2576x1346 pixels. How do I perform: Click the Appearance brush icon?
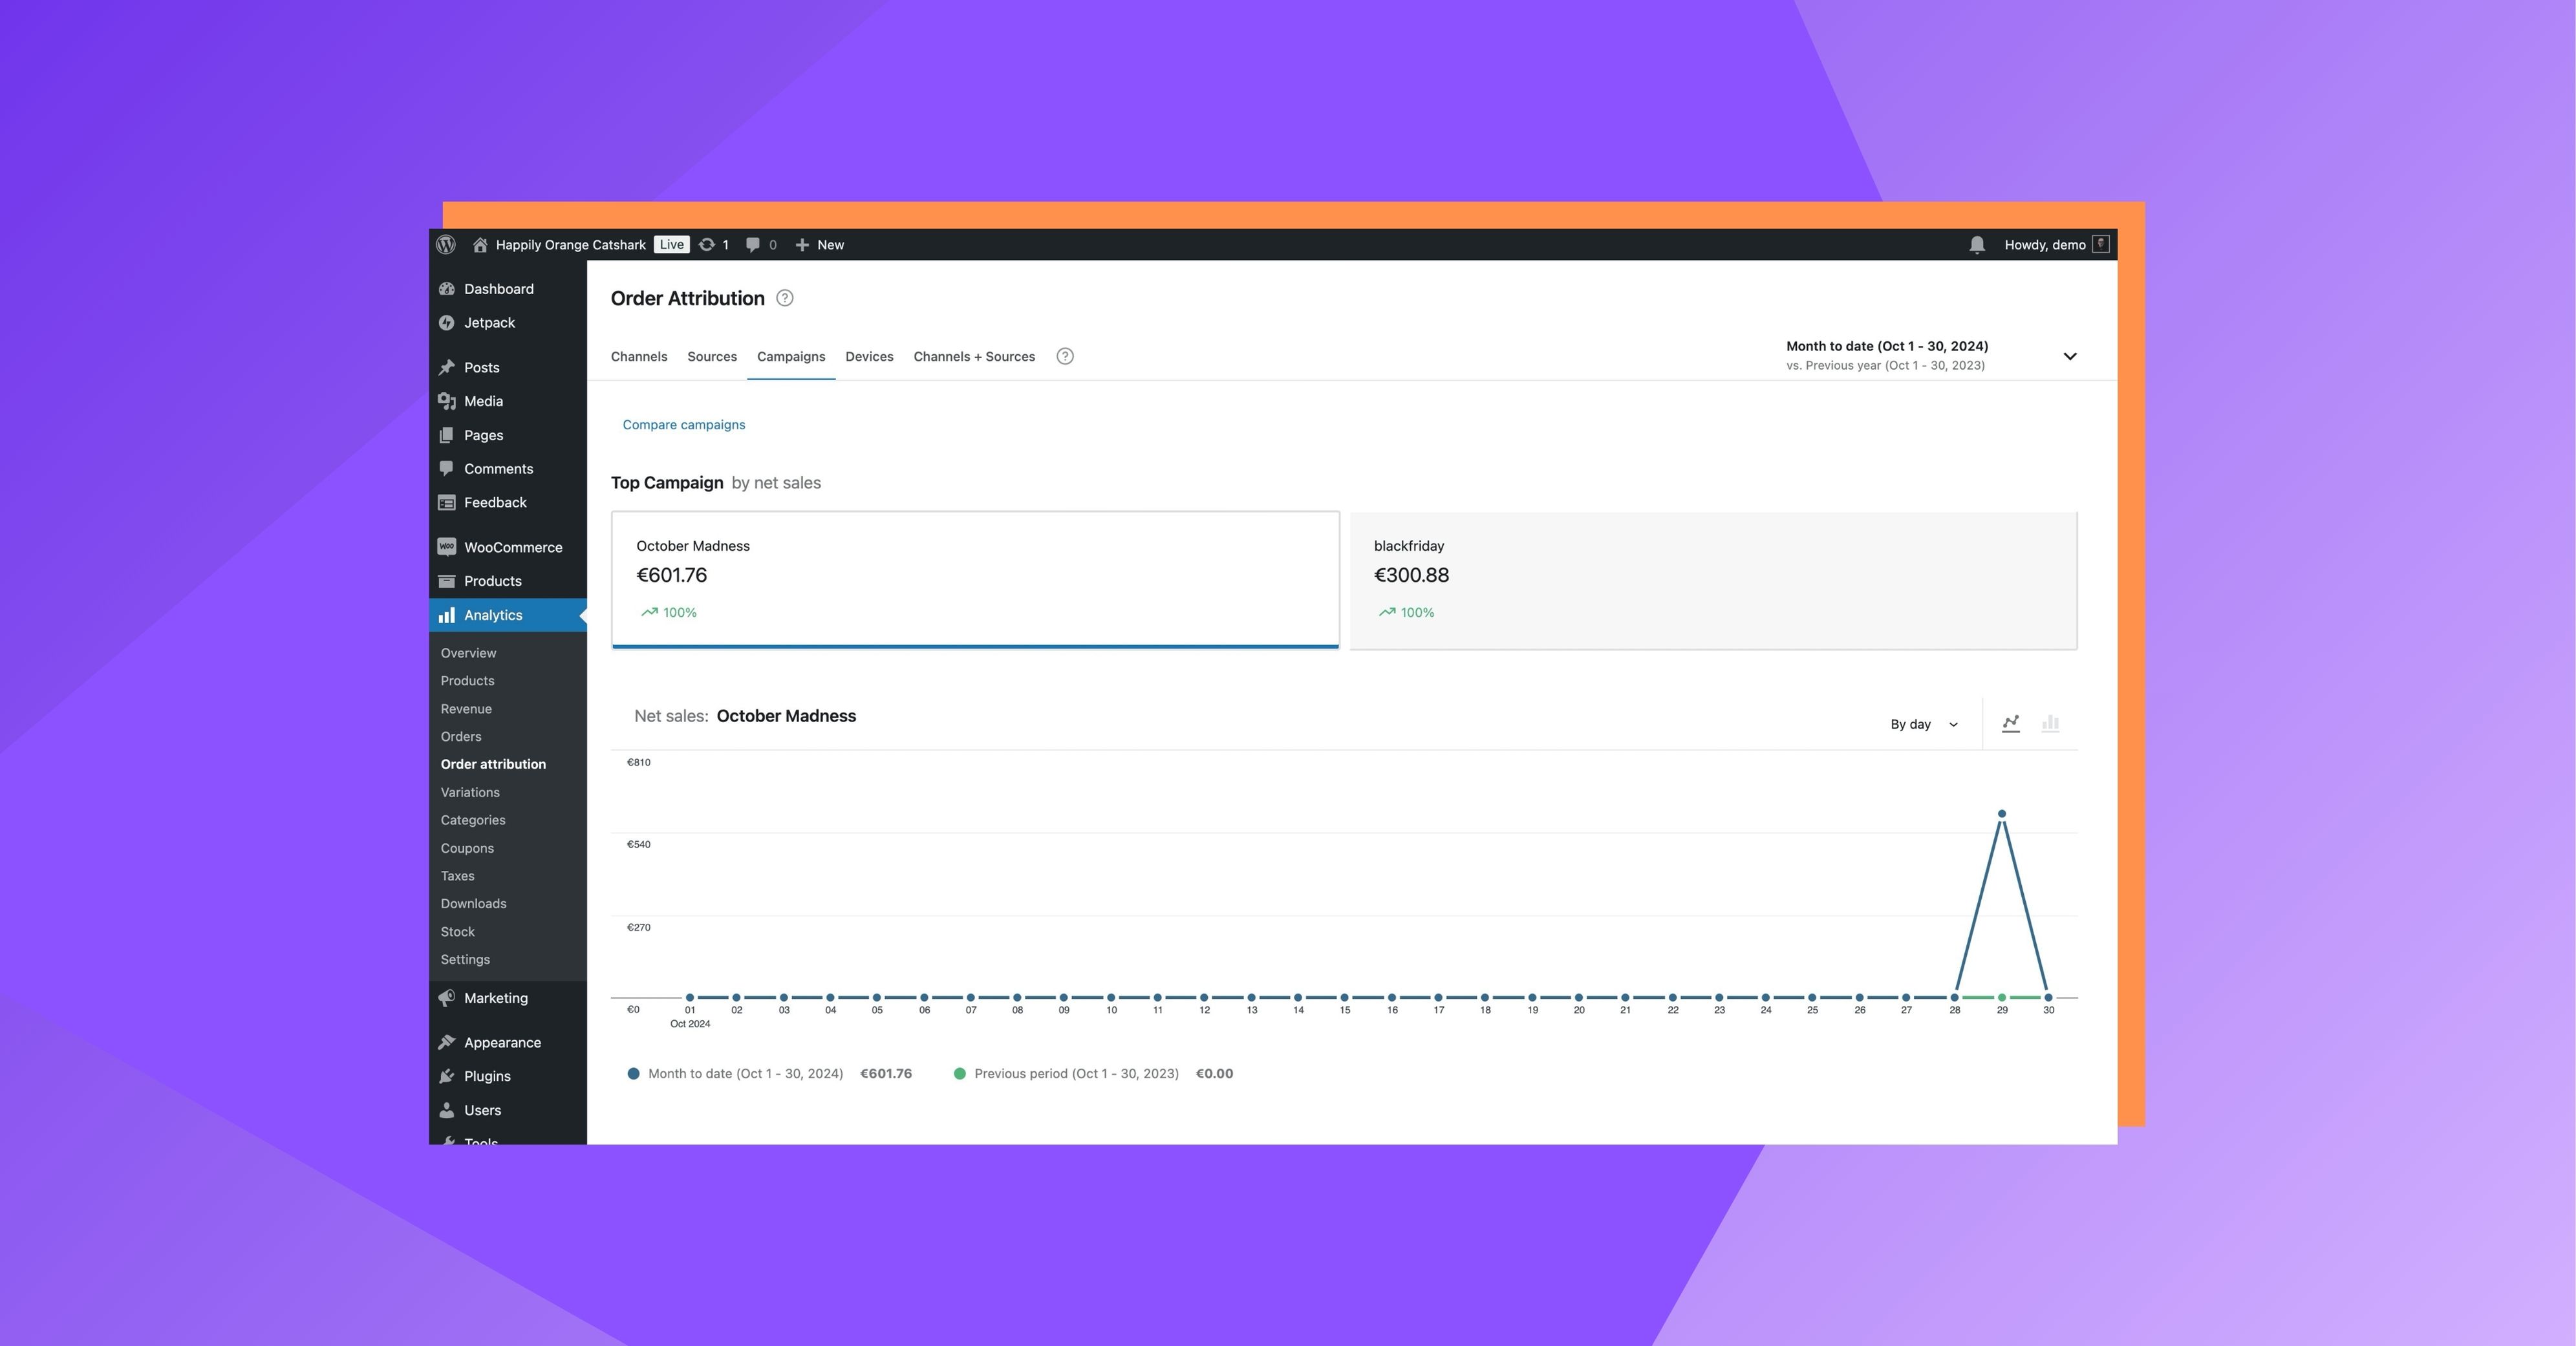coord(447,1042)
